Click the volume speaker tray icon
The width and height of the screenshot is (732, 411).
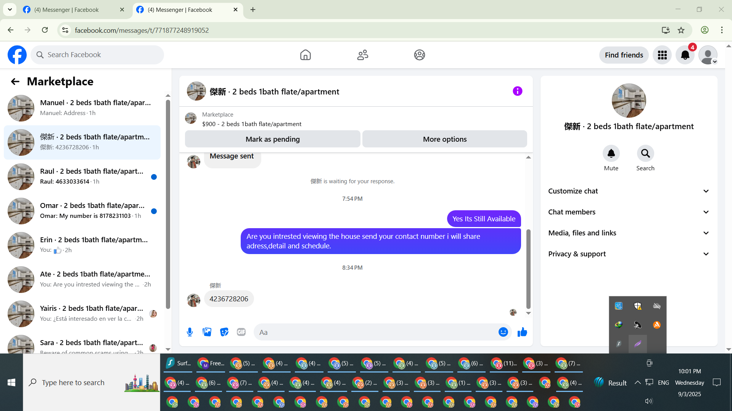(x=648, y=401)
